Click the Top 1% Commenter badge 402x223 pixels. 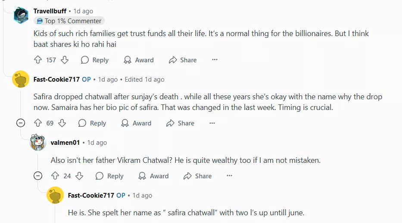[69, 21]
